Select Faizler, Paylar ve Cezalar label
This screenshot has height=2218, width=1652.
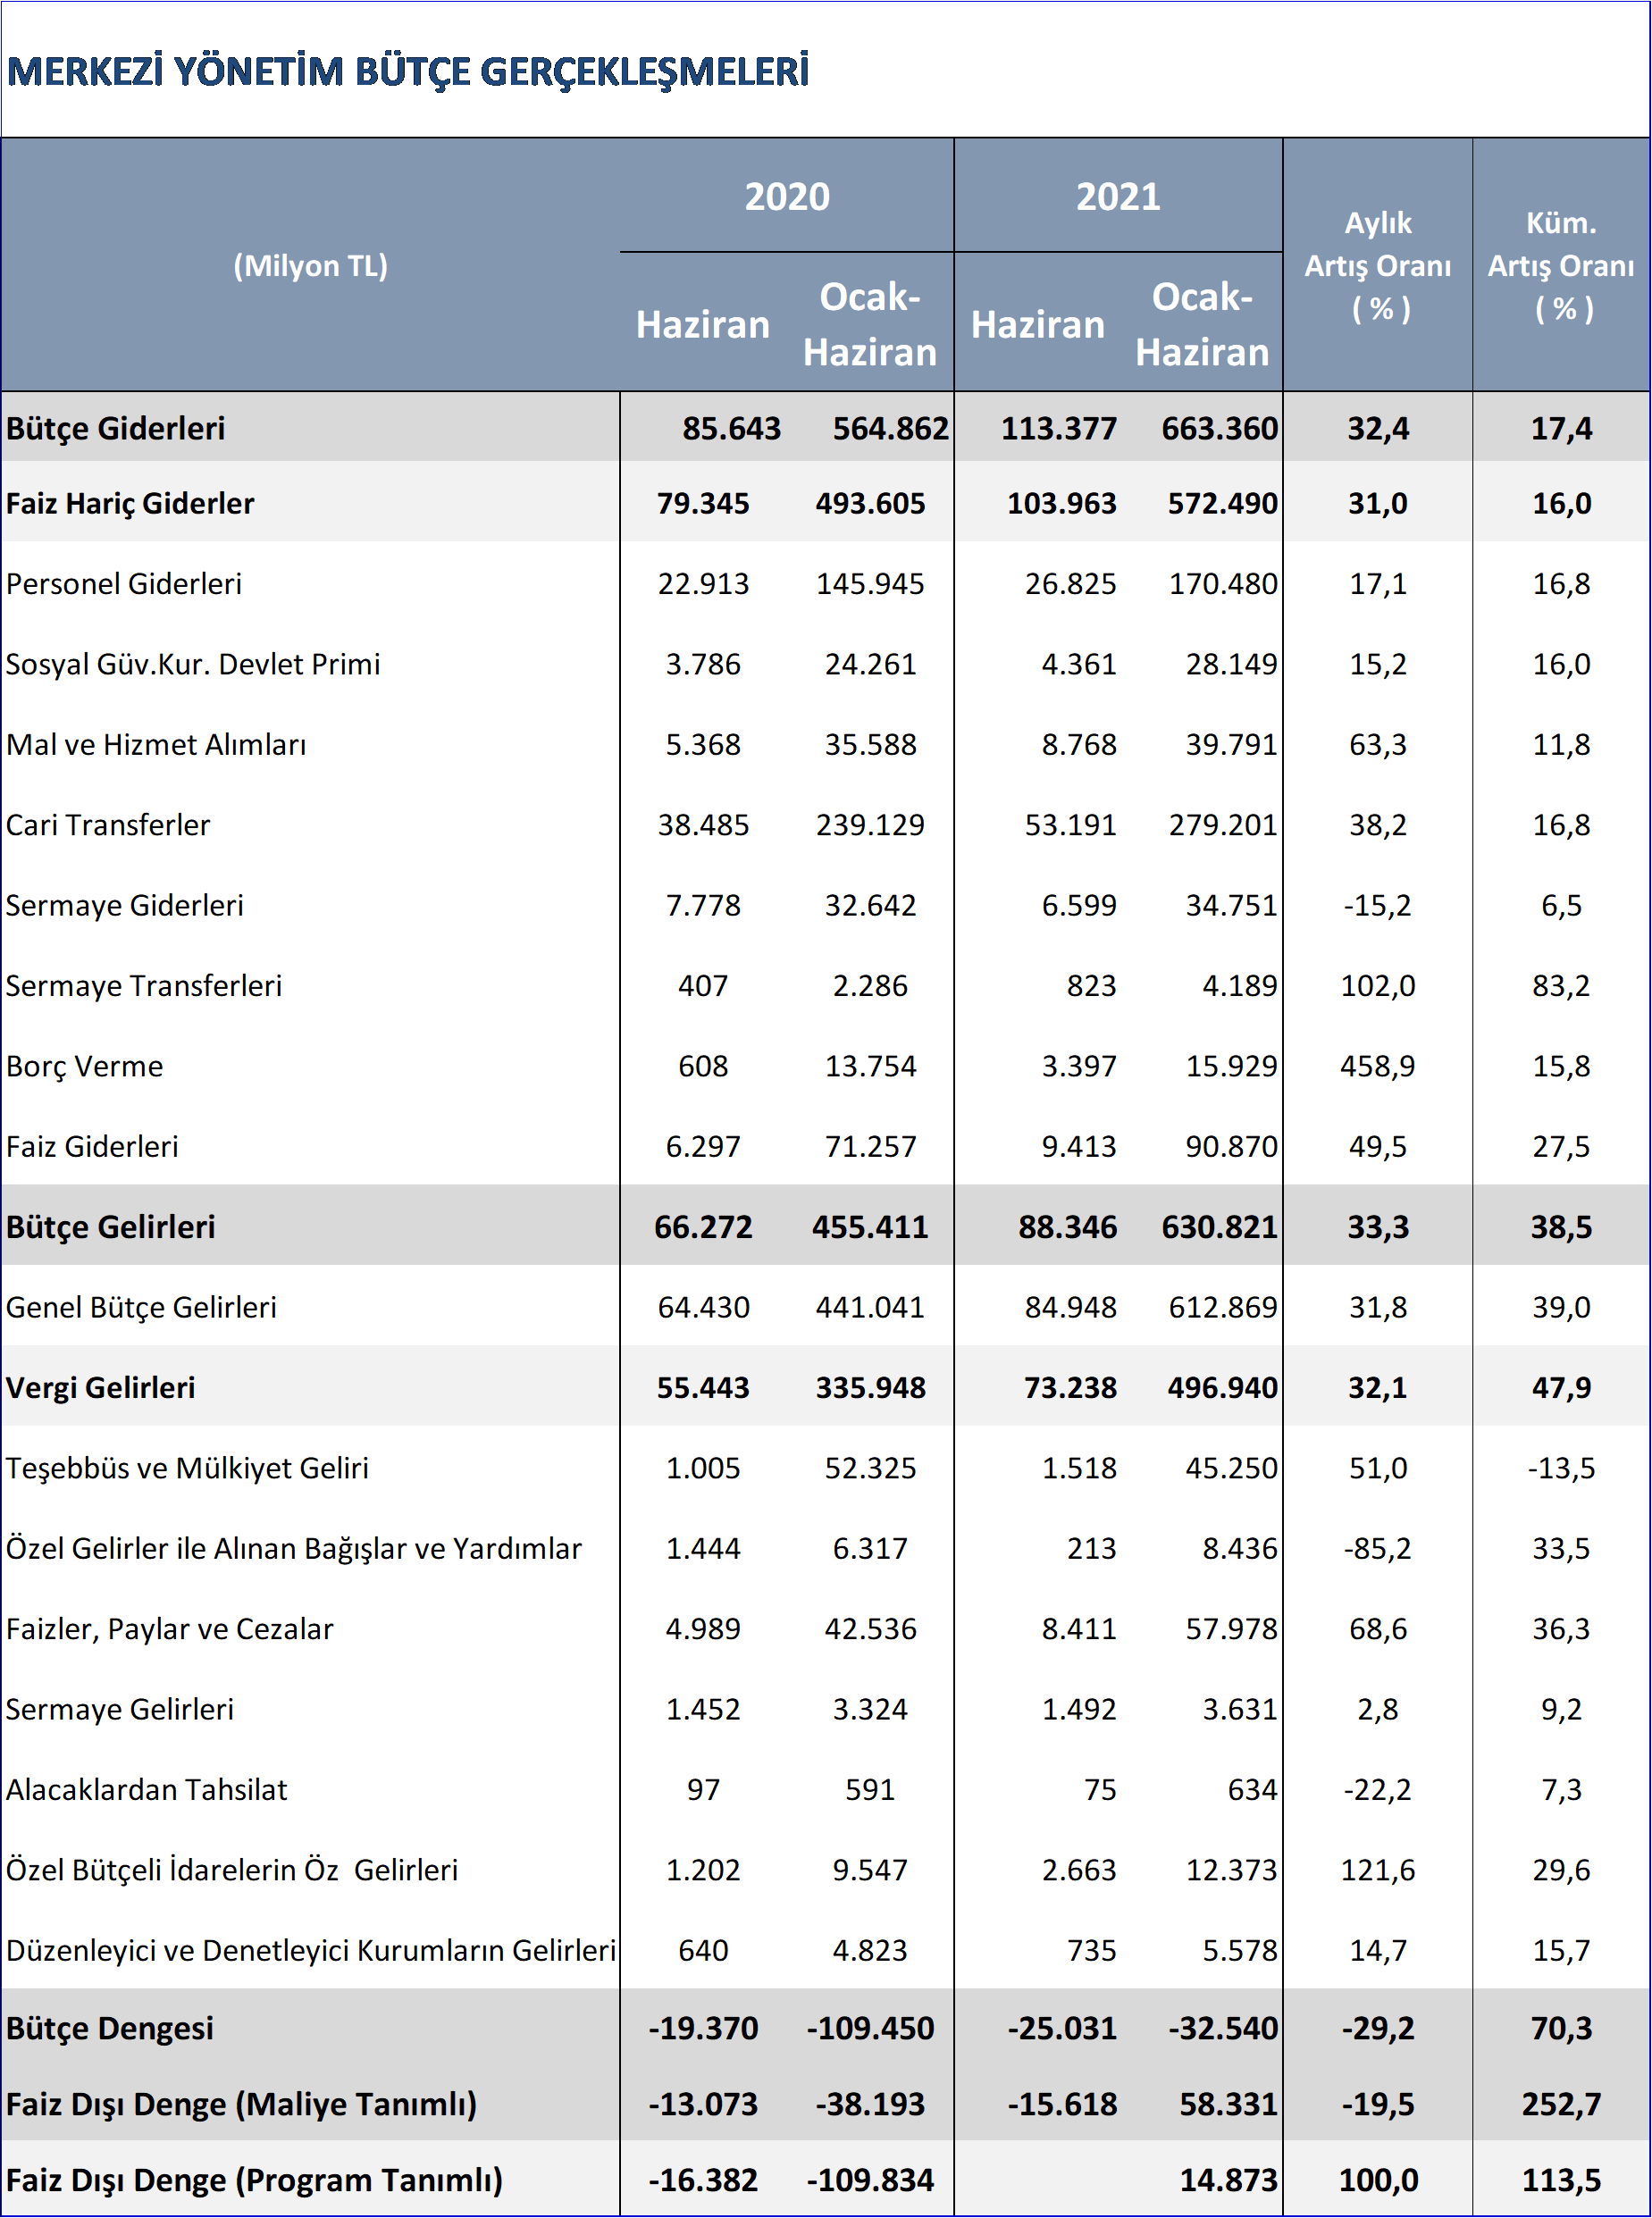pos(170,1629)
